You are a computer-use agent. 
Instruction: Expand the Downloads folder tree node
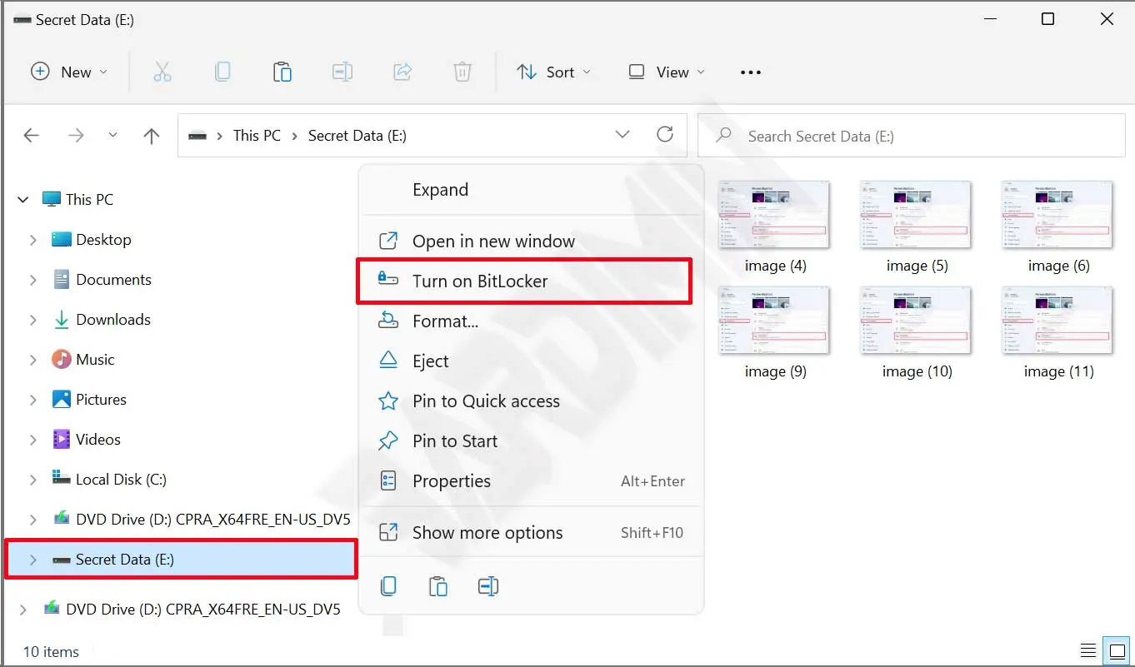33,320
